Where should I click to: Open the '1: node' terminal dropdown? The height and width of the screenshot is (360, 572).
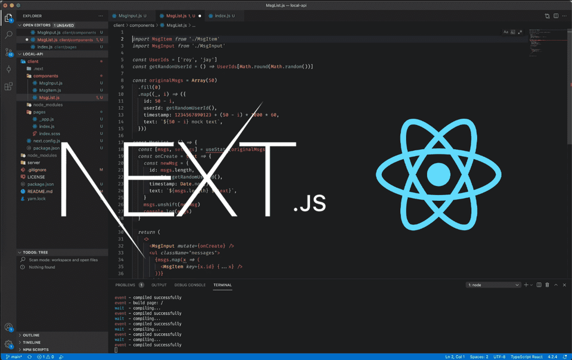[x=493, y=285]
